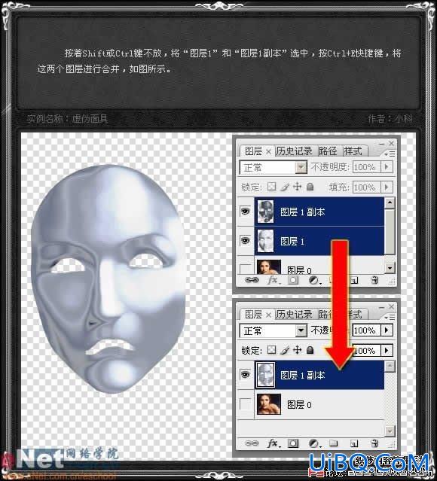
Task: Click scroll up arrow in lower layer list
Action: 390,366
